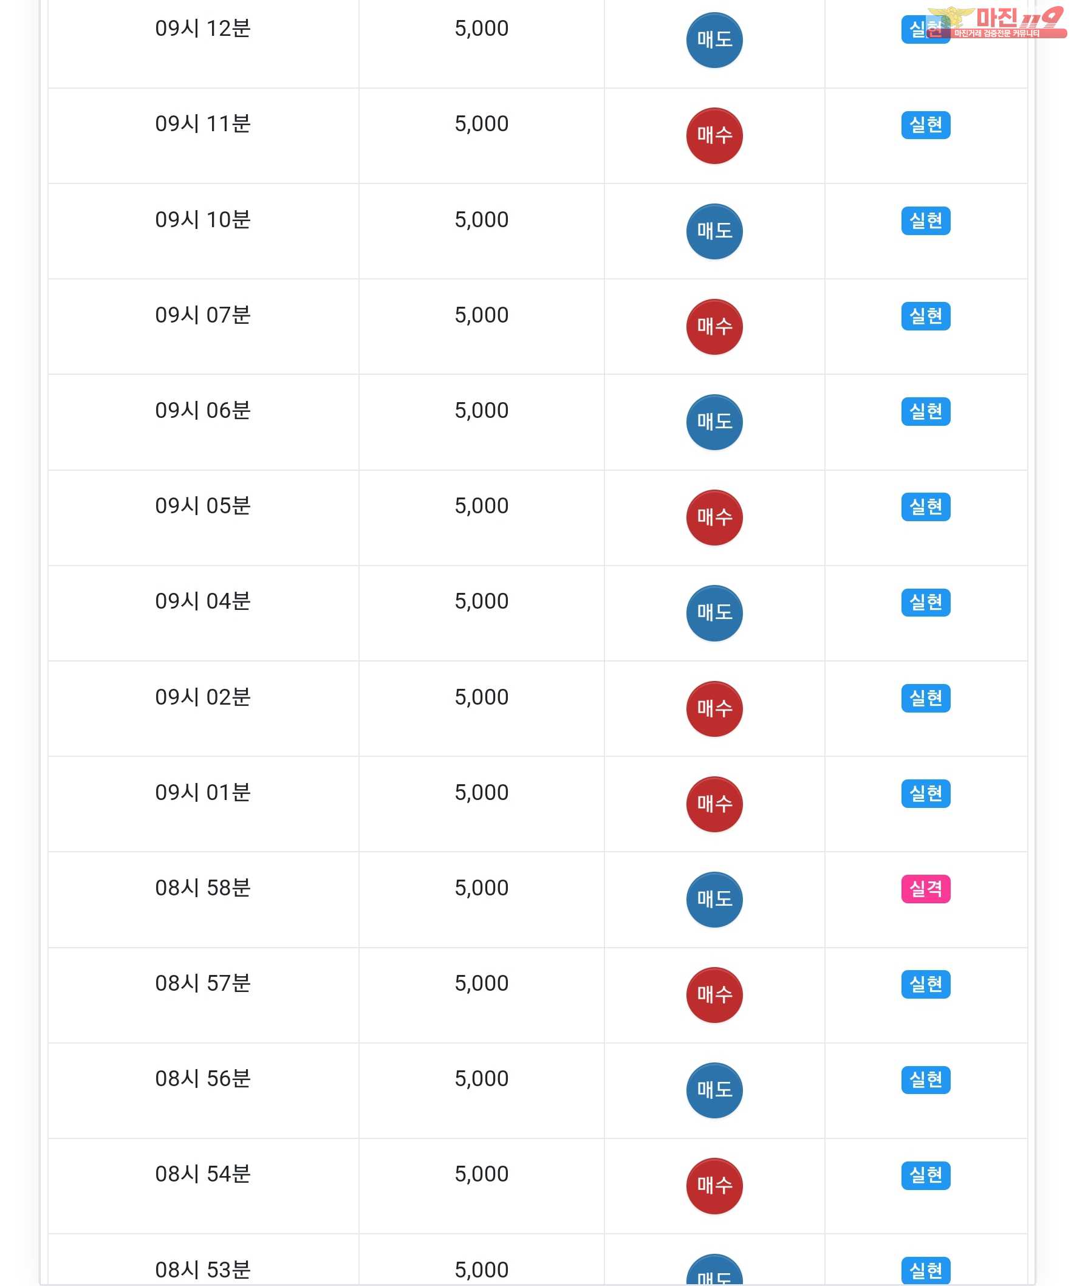Click the 실현 badge at 08시 56분
The width and height of the screenshot is (1074, 1286).
925,1079
